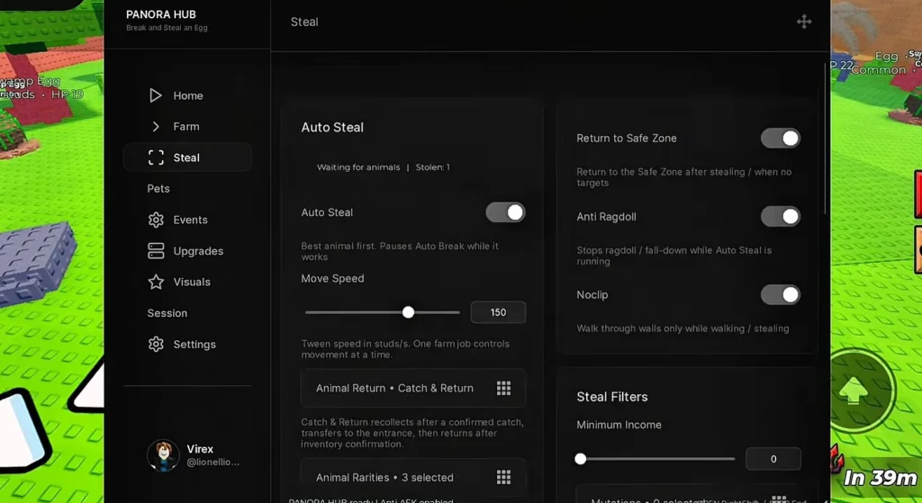Turn off the Noclip switch

coord(781,294)
